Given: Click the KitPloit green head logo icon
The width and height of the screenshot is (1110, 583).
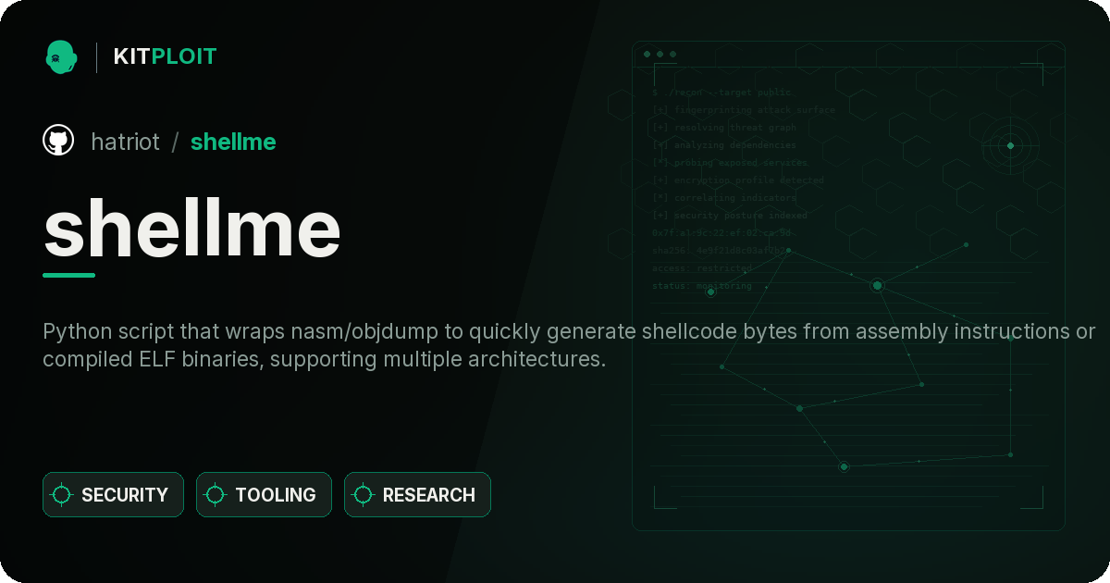Looking at the screenshot, I should [61, 56].
